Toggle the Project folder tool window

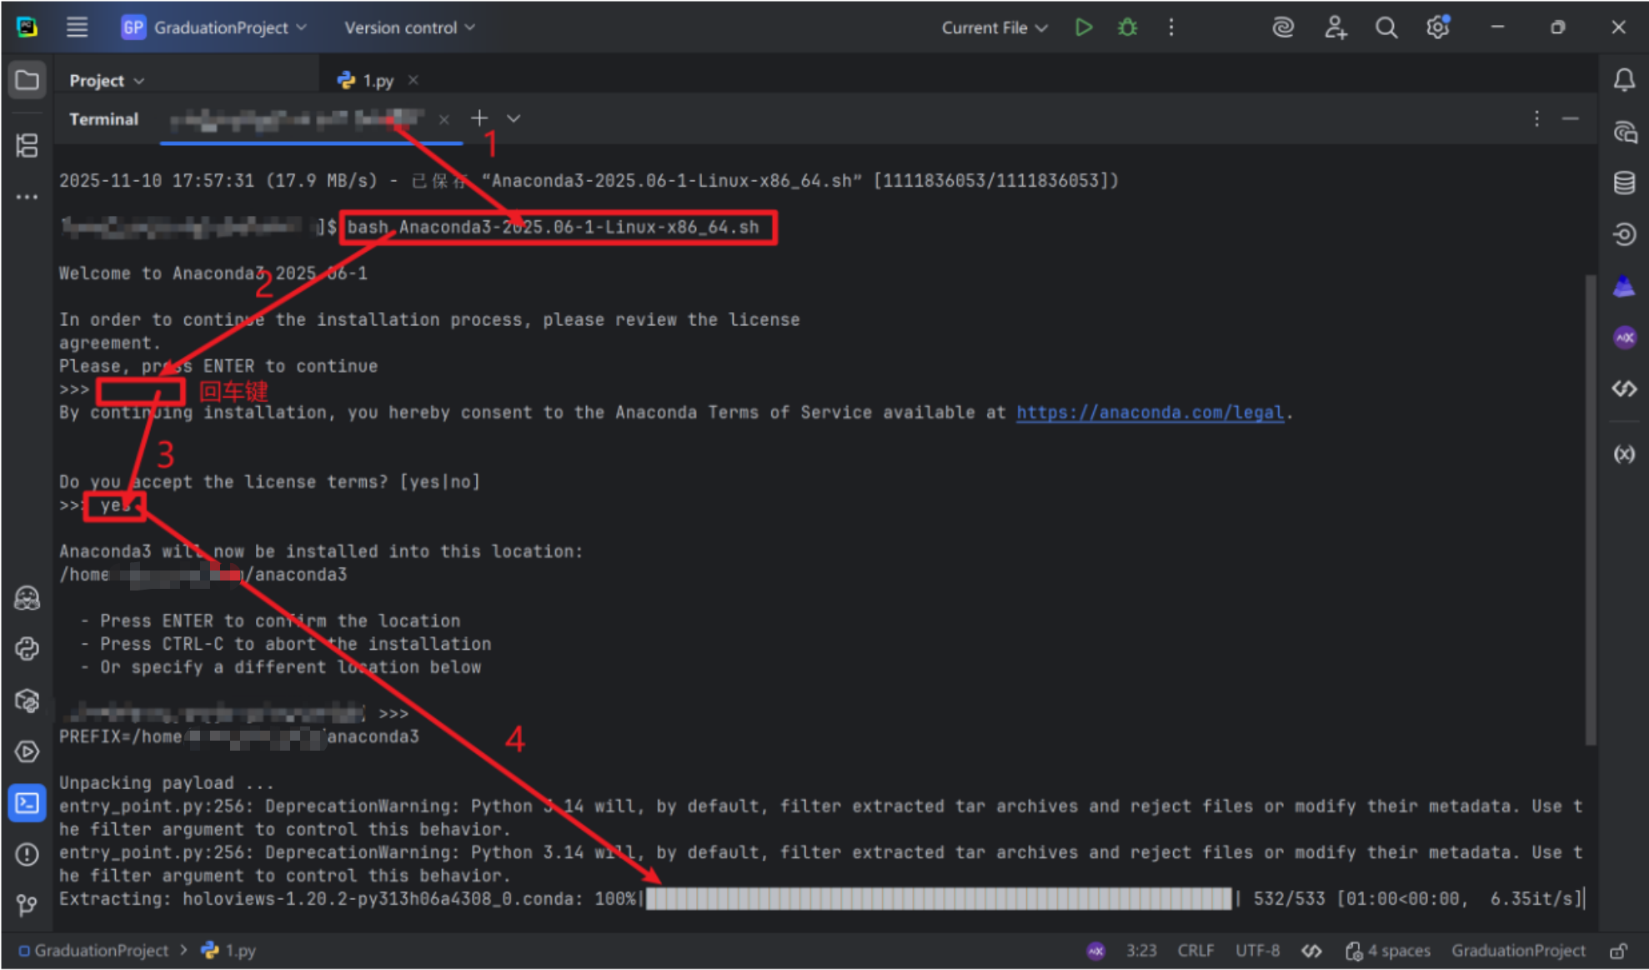27,80
